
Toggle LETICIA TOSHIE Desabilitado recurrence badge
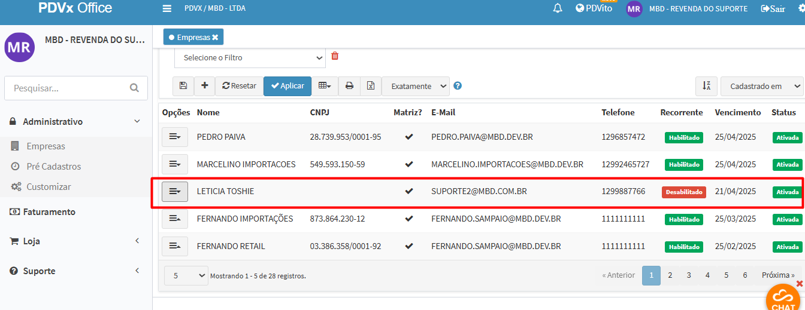point(683,192)
